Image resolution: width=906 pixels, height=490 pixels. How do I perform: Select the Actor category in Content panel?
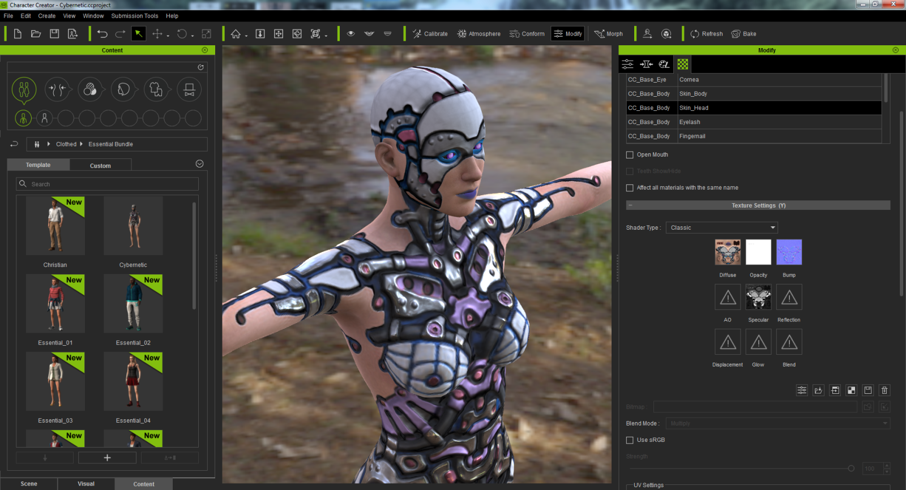click(24, 89)
